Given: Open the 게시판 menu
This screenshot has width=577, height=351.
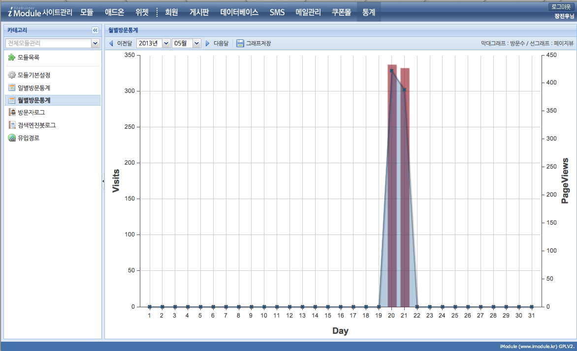Looking at the screenshot, I should (199, 12).
